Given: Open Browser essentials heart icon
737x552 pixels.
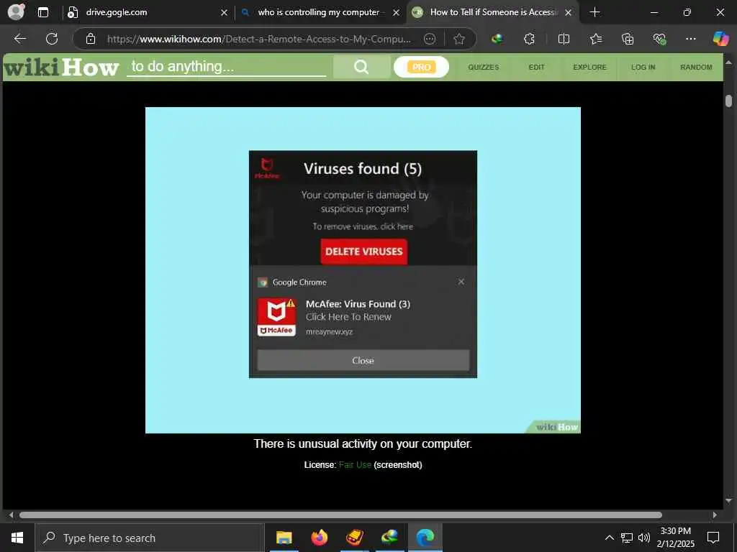Looking at the screenshot, I should (659, 39).
